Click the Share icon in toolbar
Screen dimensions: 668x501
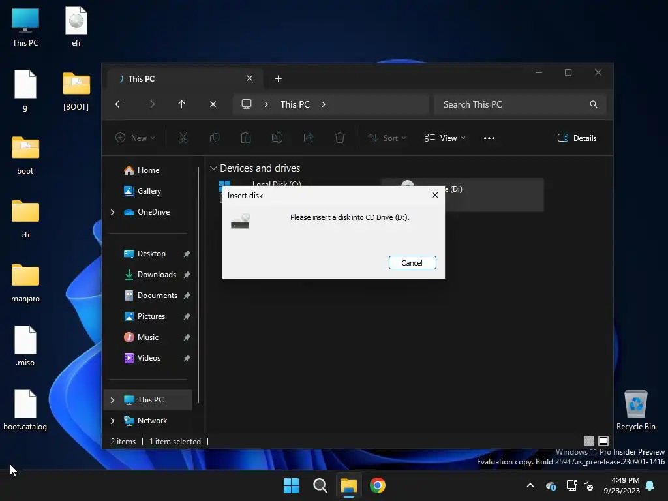[x=309, y=138]
